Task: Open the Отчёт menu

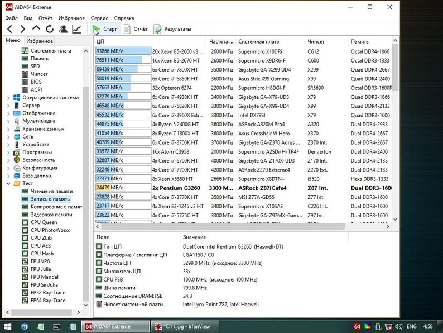Action: [46, 18]
